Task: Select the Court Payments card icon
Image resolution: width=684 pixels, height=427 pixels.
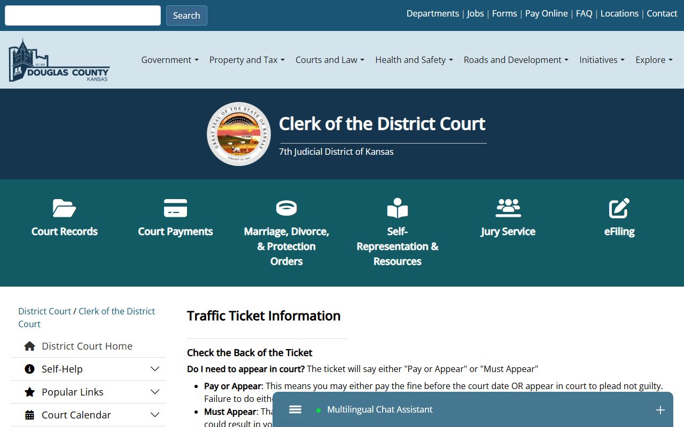Action: coord(175,208)
